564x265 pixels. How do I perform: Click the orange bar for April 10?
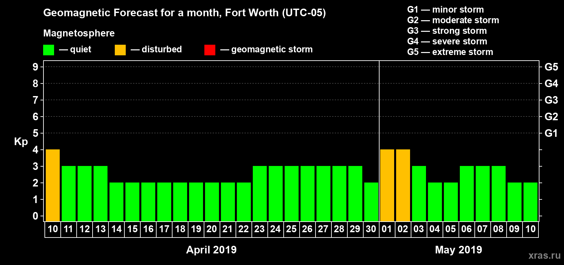click(53, 185)
